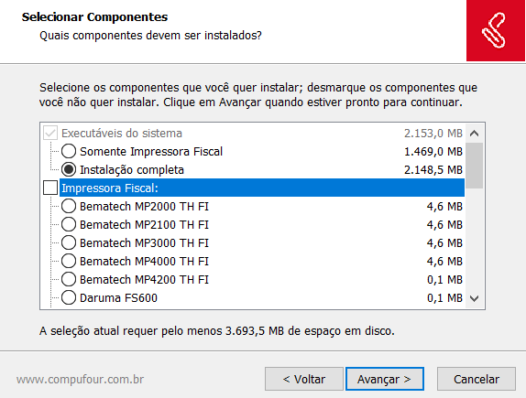Click the component list scrollbar thumb
This screenshot has width=526, height=398.
click(474, 166)
